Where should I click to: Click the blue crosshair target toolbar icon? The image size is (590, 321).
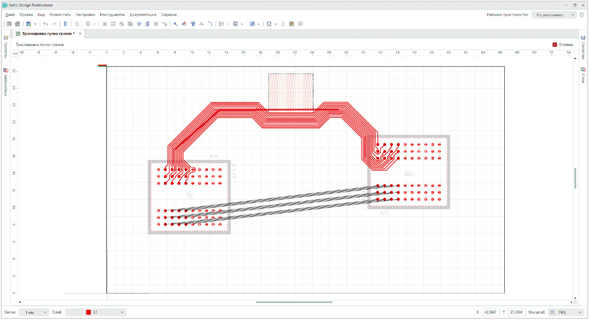(x=139, y=24)
